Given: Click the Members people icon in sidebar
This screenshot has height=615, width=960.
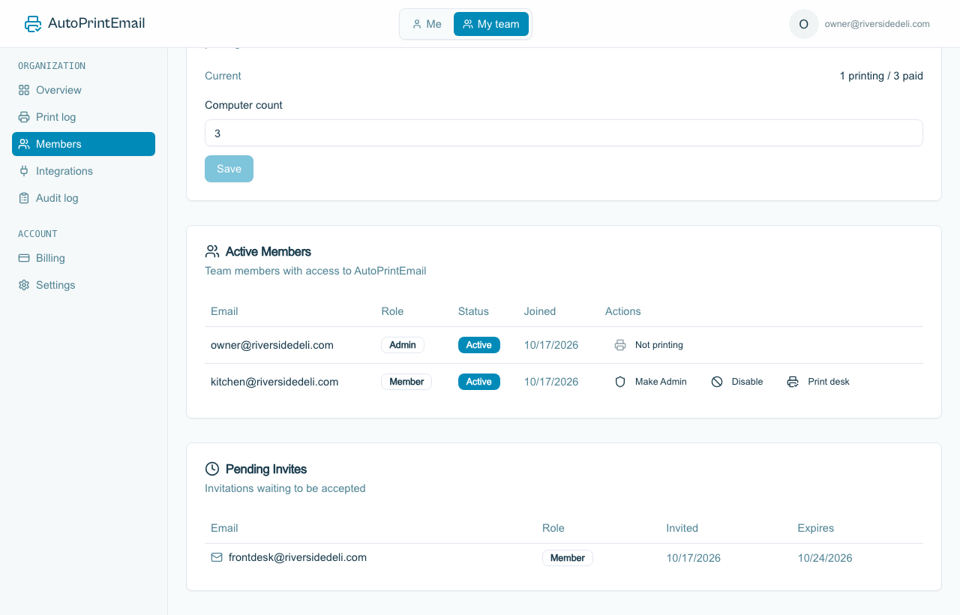Looking at the screenshot, I should [x=24, y=144].
